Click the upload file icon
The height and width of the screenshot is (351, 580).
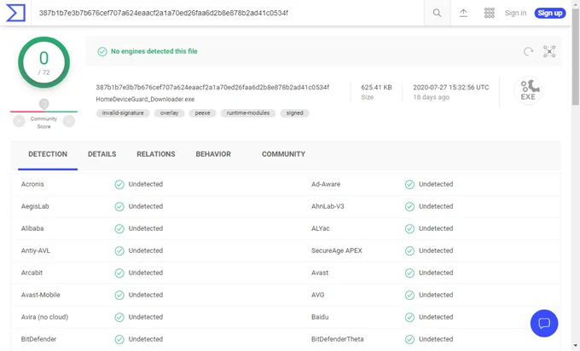pos(463,13)
